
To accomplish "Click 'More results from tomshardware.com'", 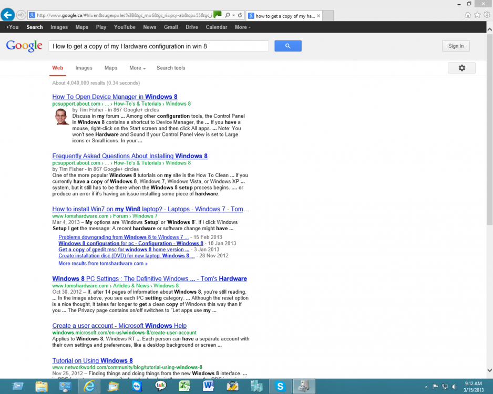I will (103, 263).
